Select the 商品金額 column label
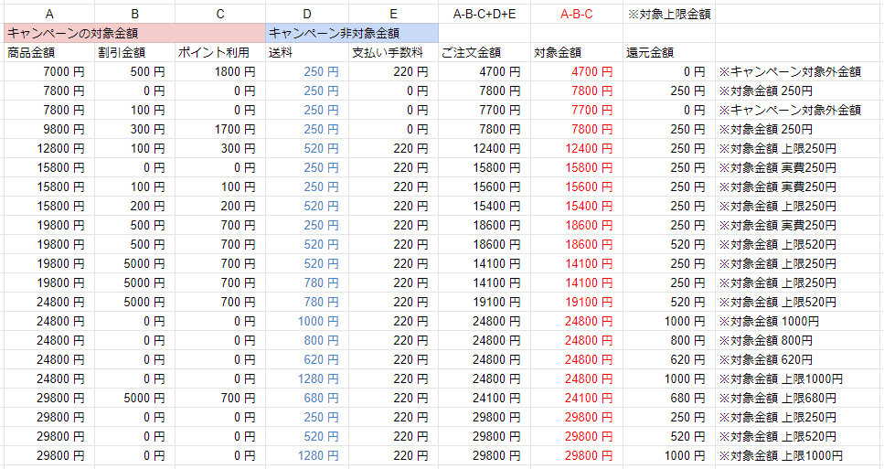This screenshot has height=469, width=884. point(49,52)
